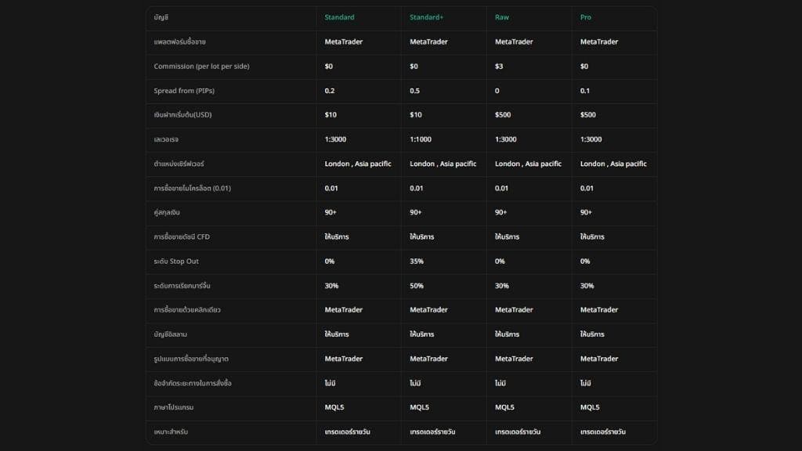Viewport: 802px width, 451px height.
Task: Click the 1:1000 leverage value
Action: coord(423,139)
